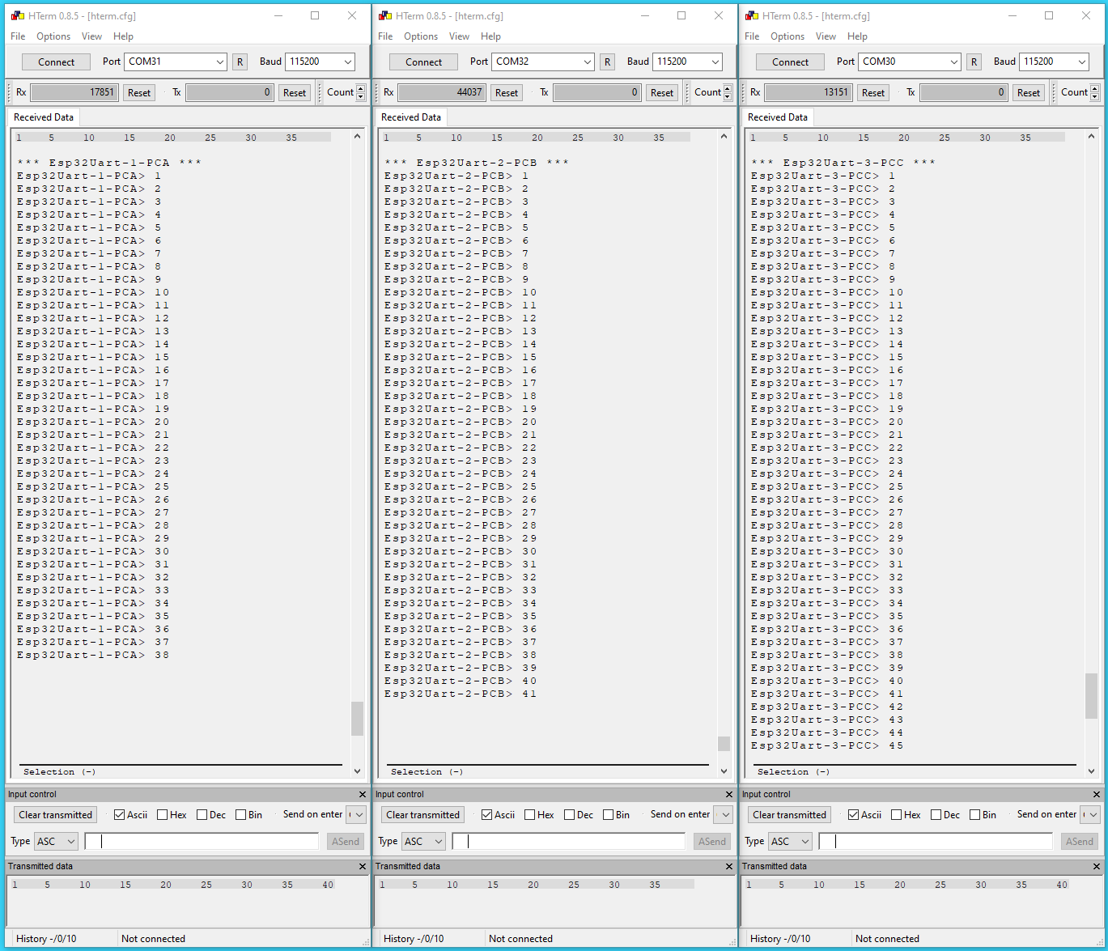Click HTerm app icon in COM30 window title
The width and height of the screenshot is (1108, 951).
[751, 15]
